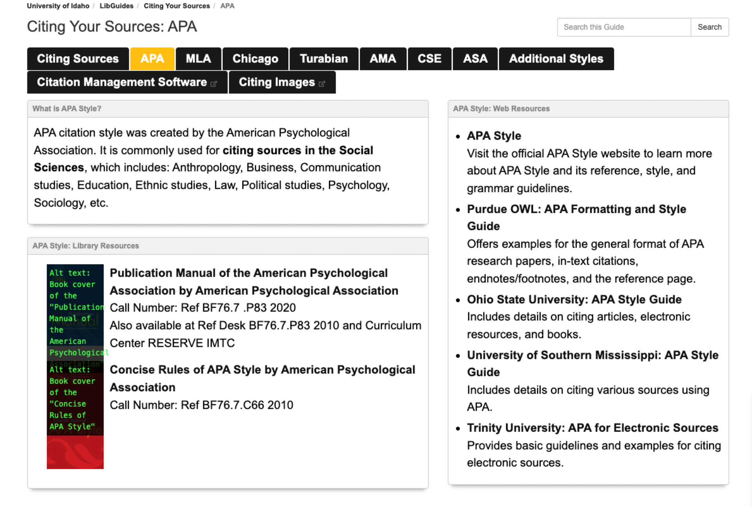Open Concise Rules of APA Style cover
Screen dimensions: 752x507
[75, 415]
